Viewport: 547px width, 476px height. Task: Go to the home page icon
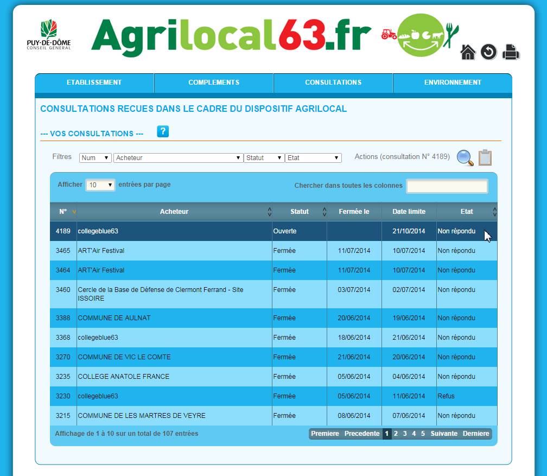point(468,52)
